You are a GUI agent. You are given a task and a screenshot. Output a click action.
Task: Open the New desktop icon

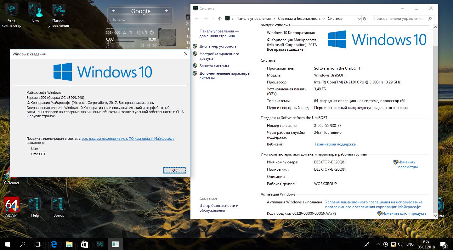35,13
